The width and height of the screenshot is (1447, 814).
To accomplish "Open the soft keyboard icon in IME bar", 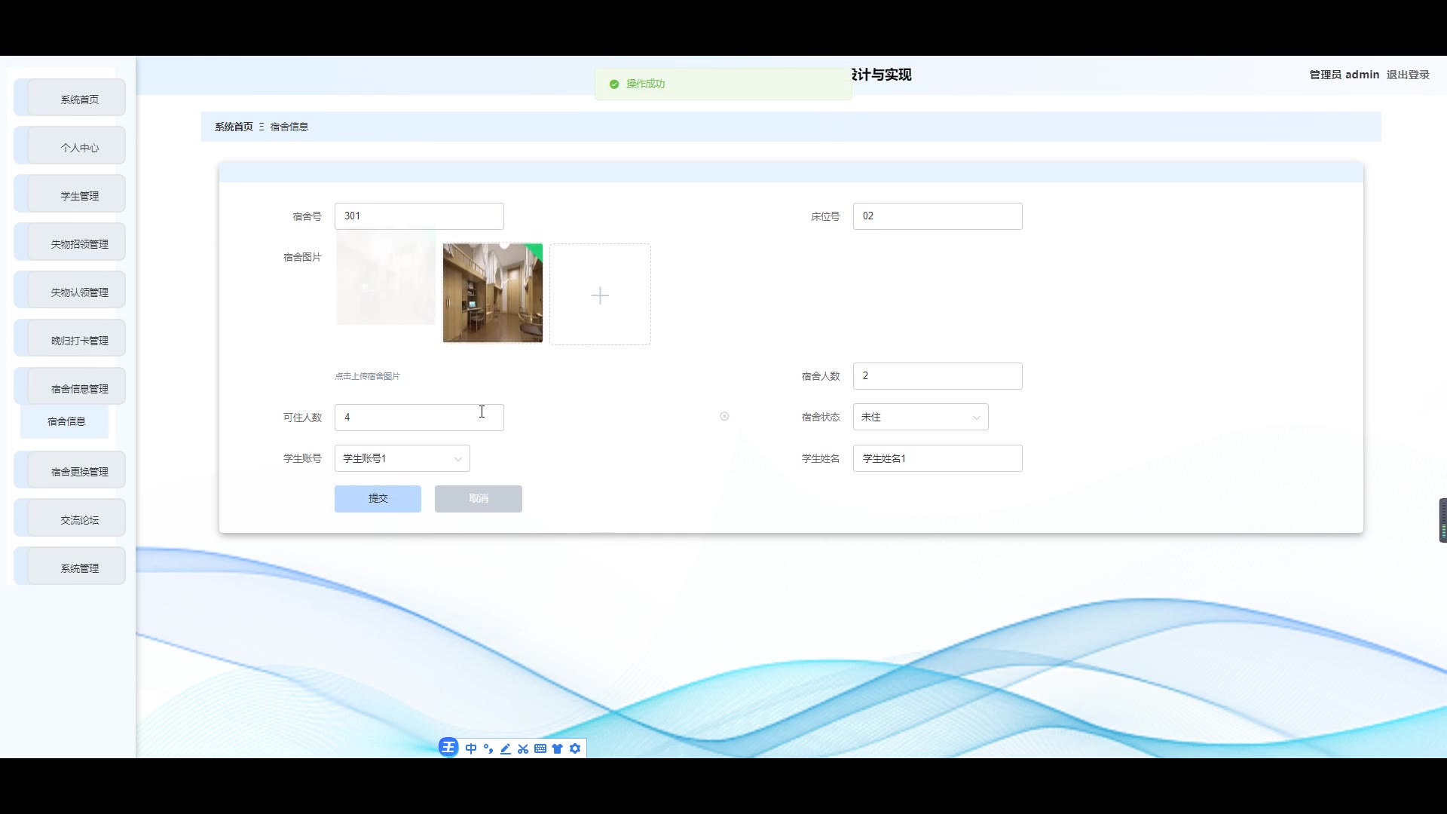I will (x=540, y=748).
